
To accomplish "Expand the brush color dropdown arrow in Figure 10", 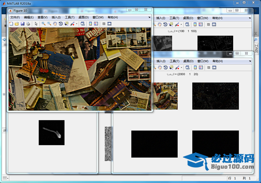I will pyautogui.click(x=76, y=24).
